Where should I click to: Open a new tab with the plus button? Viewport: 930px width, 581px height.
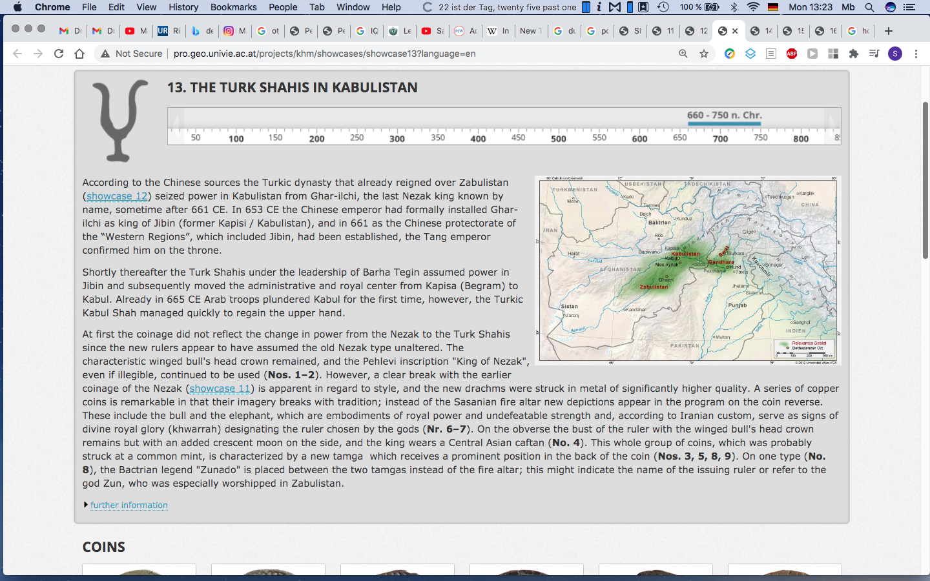pyautogui.click(x=889, y=30)
